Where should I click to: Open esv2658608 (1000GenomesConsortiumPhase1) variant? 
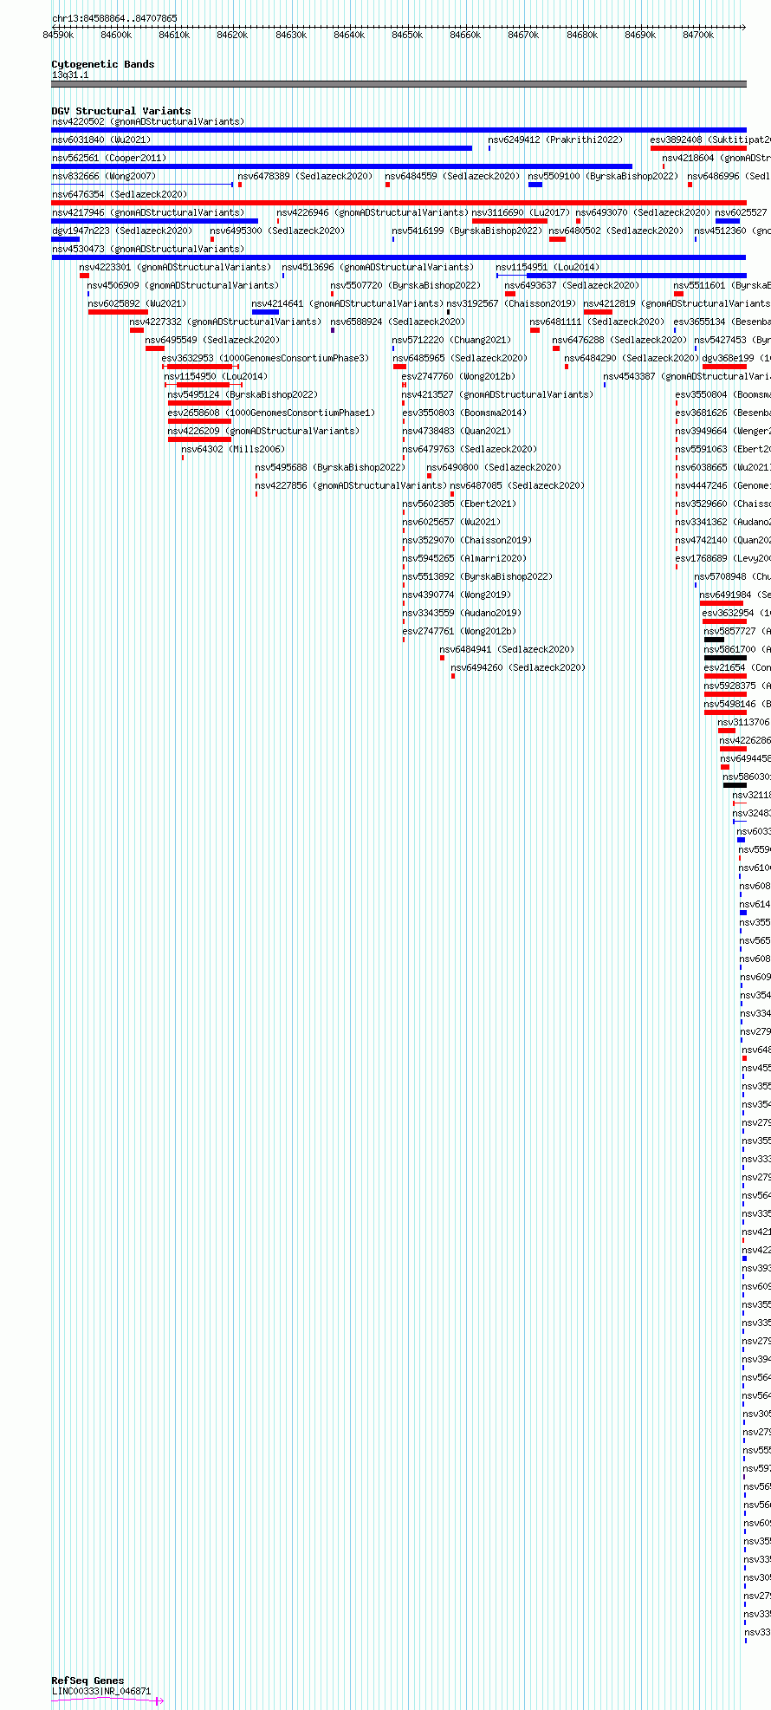272,413
